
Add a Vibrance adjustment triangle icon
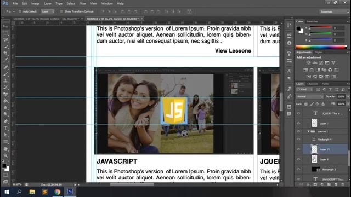click(x=333, y=63)
